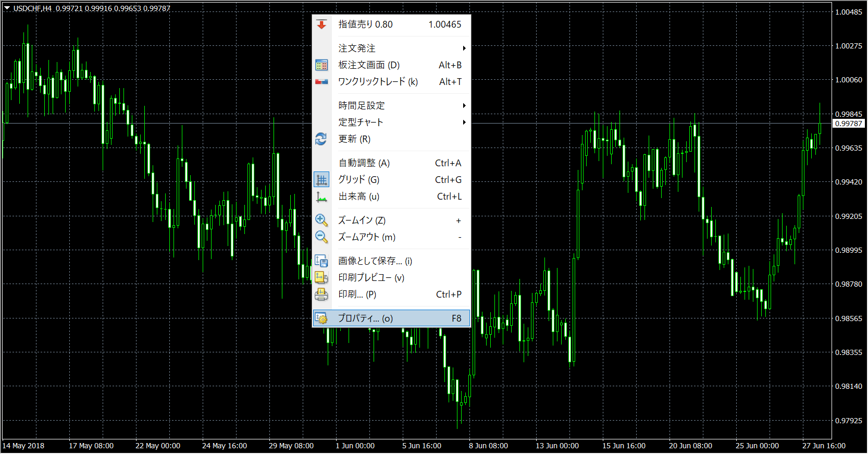868x454 pixels.
Task: Open chart properties via the プロパティ gear icon
Action: [x=321, y=318]
